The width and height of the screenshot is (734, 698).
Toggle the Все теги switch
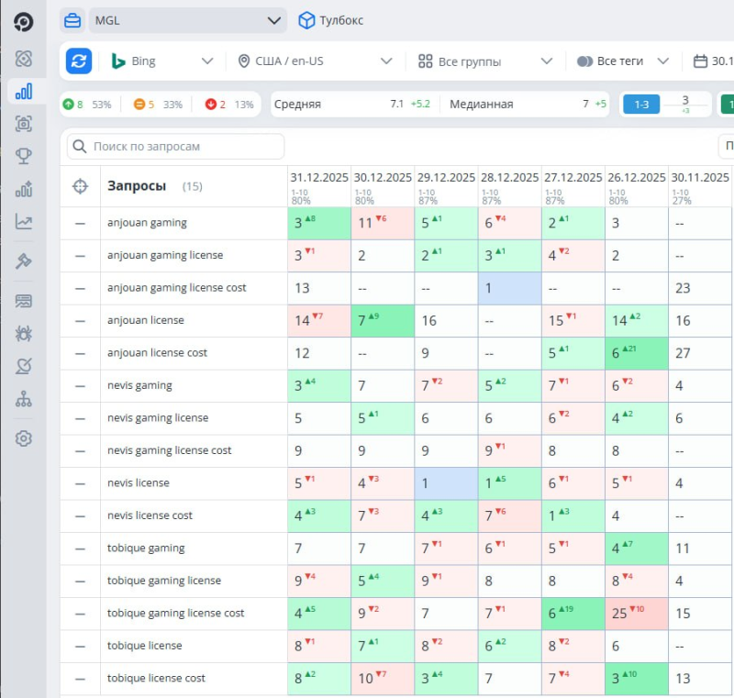click(x=584, y=61)
